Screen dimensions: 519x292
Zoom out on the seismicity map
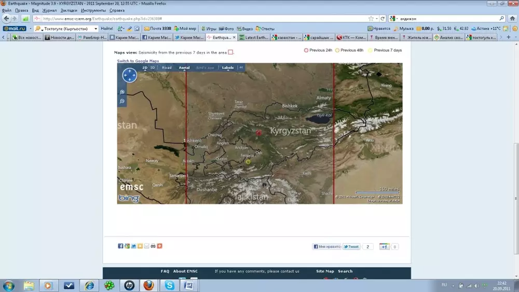(x=122, y=101)
